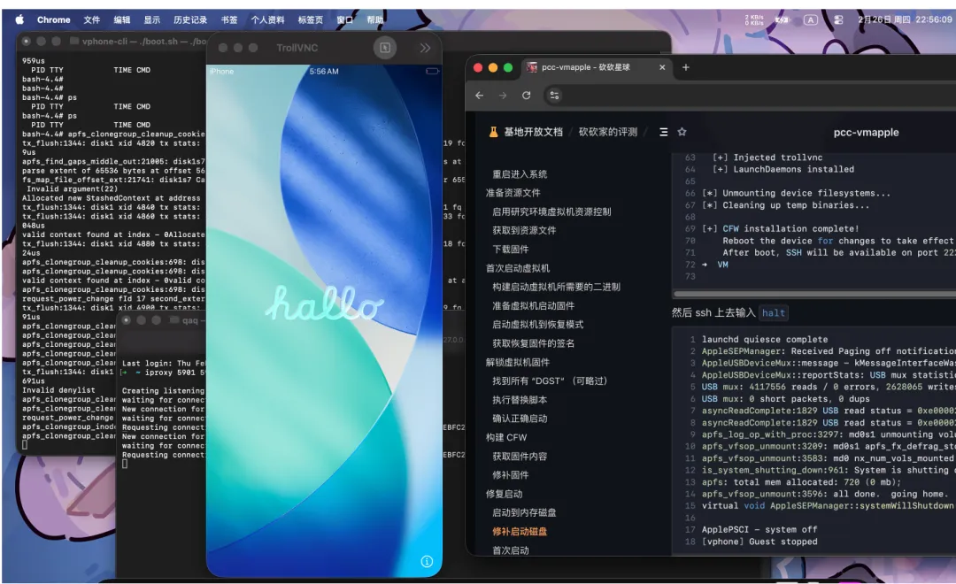Open the Chrome menu
Viewport: 956px width, 584px height.
click(x=54, y=19)
